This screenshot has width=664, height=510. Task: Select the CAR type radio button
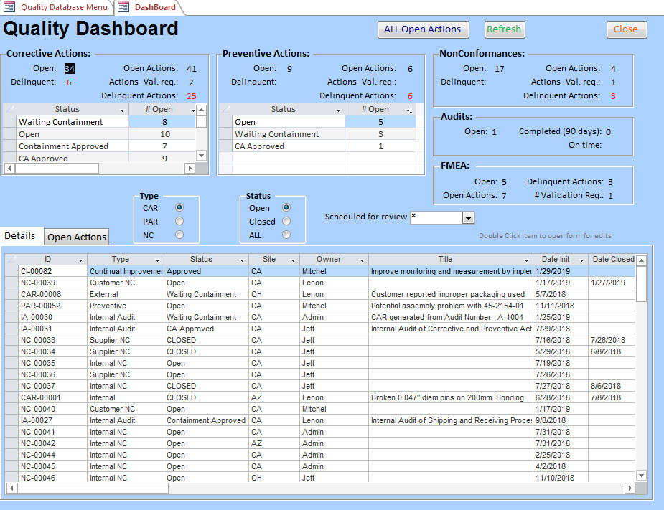tap(179, 207)
